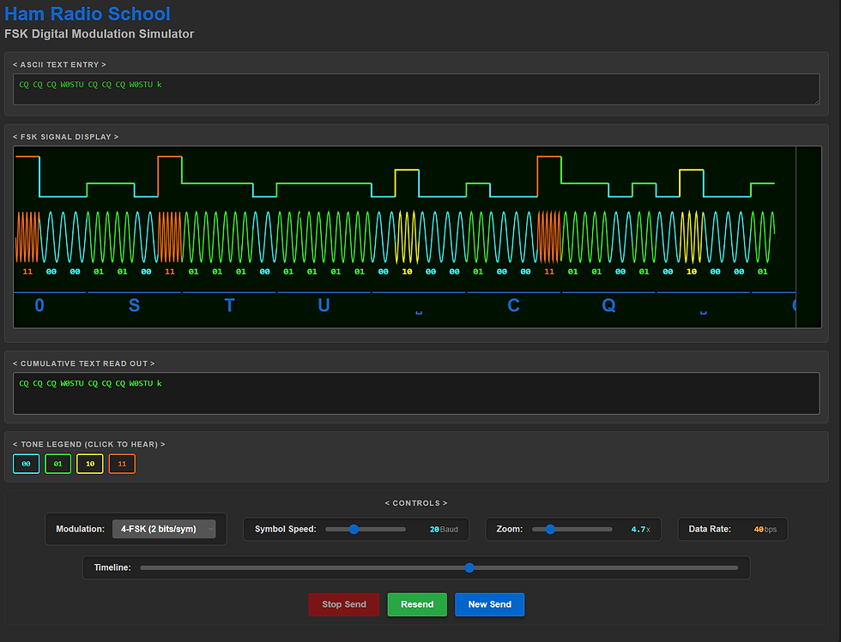Click the Timeline slider handle
This screenshot has height=642, width=841.
[469, 567]
